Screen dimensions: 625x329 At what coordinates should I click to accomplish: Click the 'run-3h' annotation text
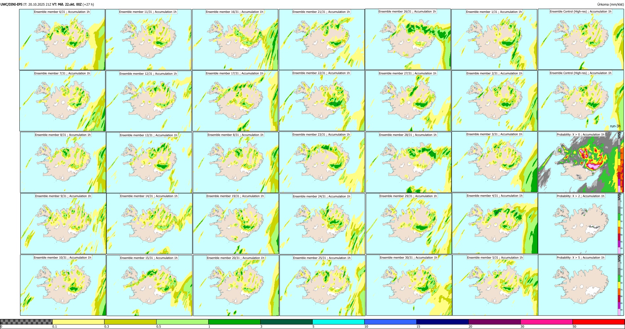tap(615, 126)
